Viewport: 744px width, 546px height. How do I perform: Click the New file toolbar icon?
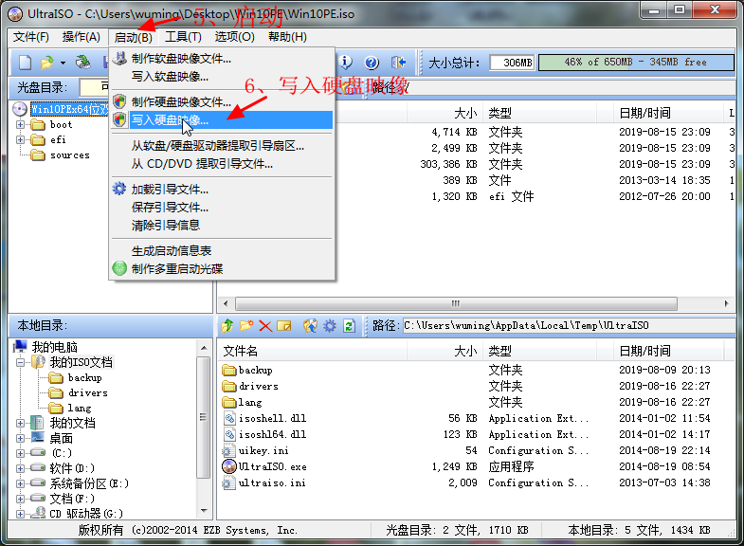25,63
